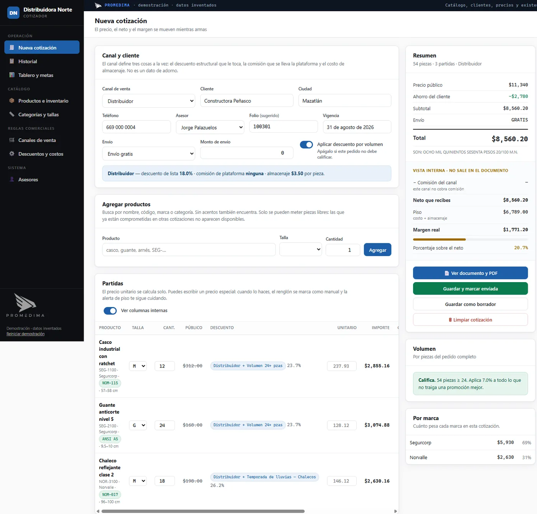Click the Descuentos y costos gear icon
Viewport: 537px width, 514px height.
click(12, 154)
